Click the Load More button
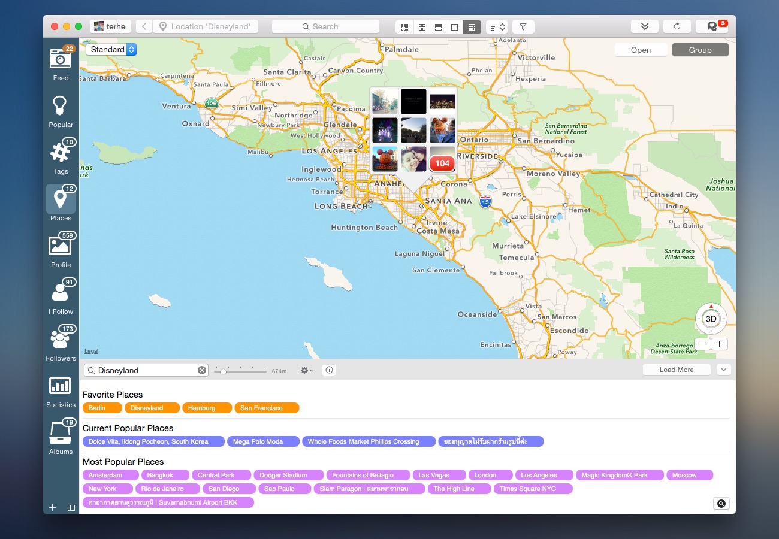 (x=677, y=370)
